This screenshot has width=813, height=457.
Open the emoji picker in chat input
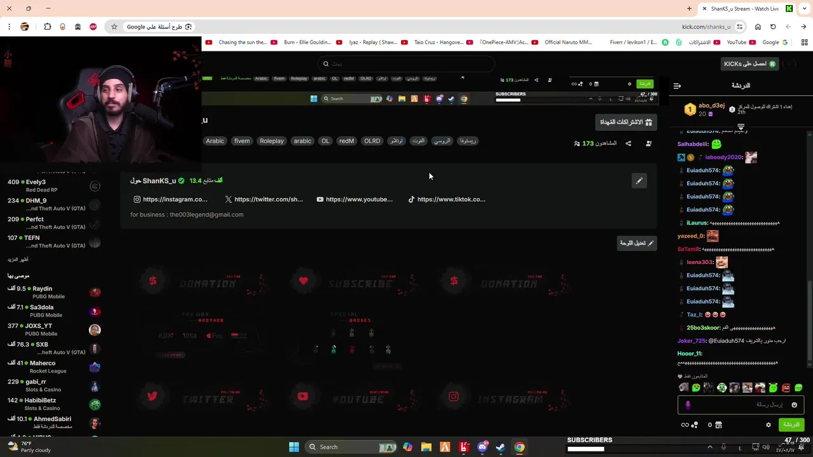794,405
